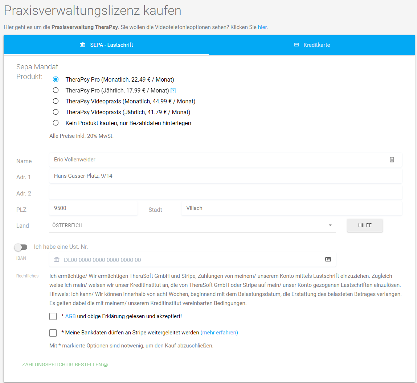Click the Praxisverwaltungslizenz kaufen page title
The width and height of the screenshot is (417, 383).
click(92, 11)
